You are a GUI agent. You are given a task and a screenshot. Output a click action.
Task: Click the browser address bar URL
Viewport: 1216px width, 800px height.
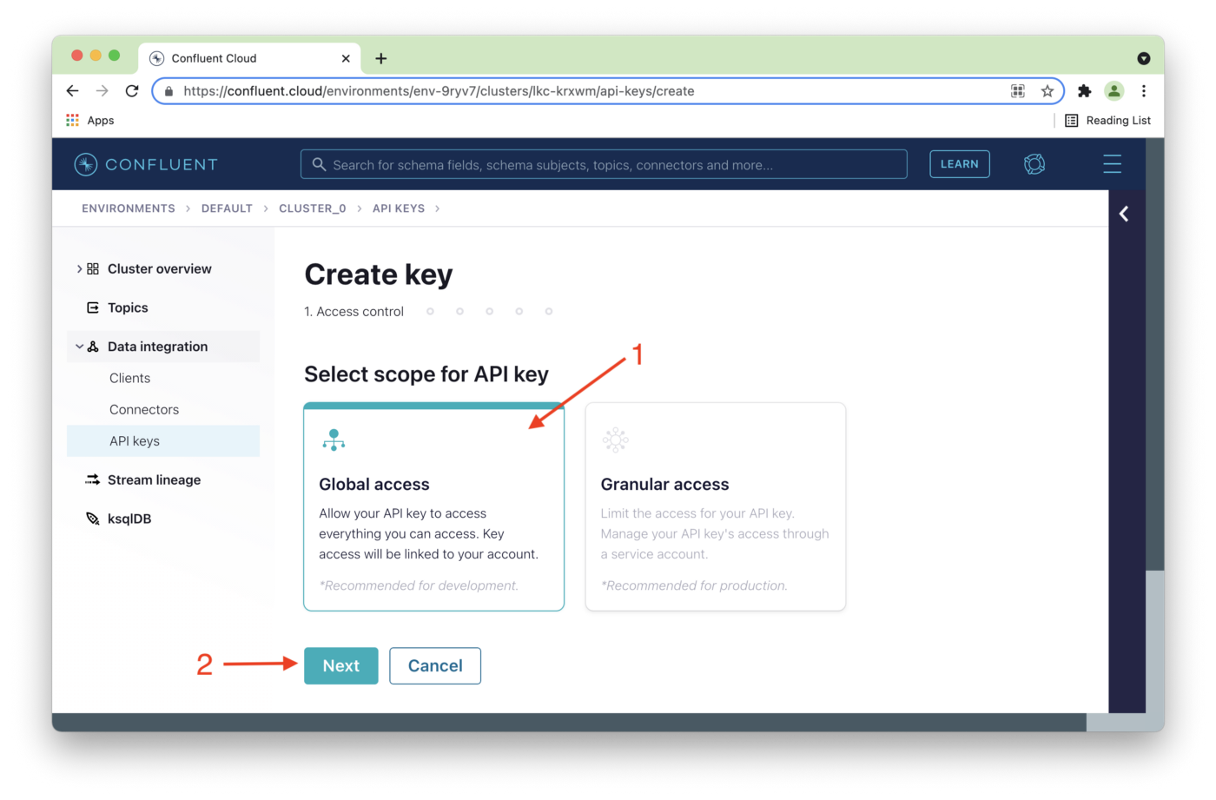pyautogui.click(x=439, y=90)
